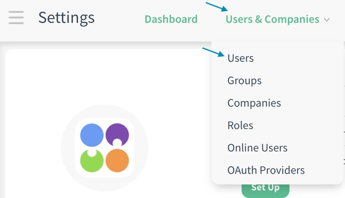View Online Users from the menu
The height and width of the screenshot is (198, 345).
click(x=257, y=148)
